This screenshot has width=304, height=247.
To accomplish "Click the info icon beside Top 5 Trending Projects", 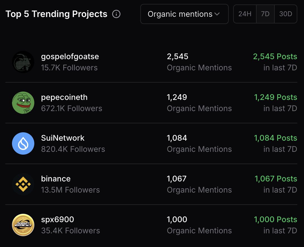I will point(116,14).
